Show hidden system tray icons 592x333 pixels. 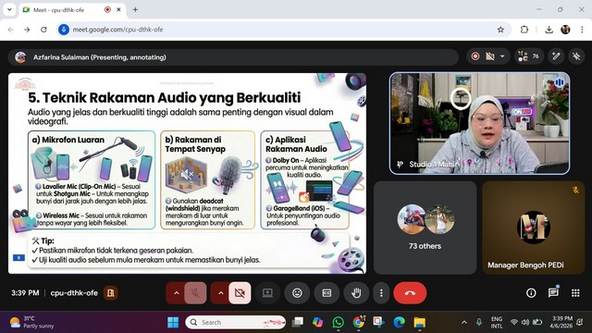(x=464, y=323)
